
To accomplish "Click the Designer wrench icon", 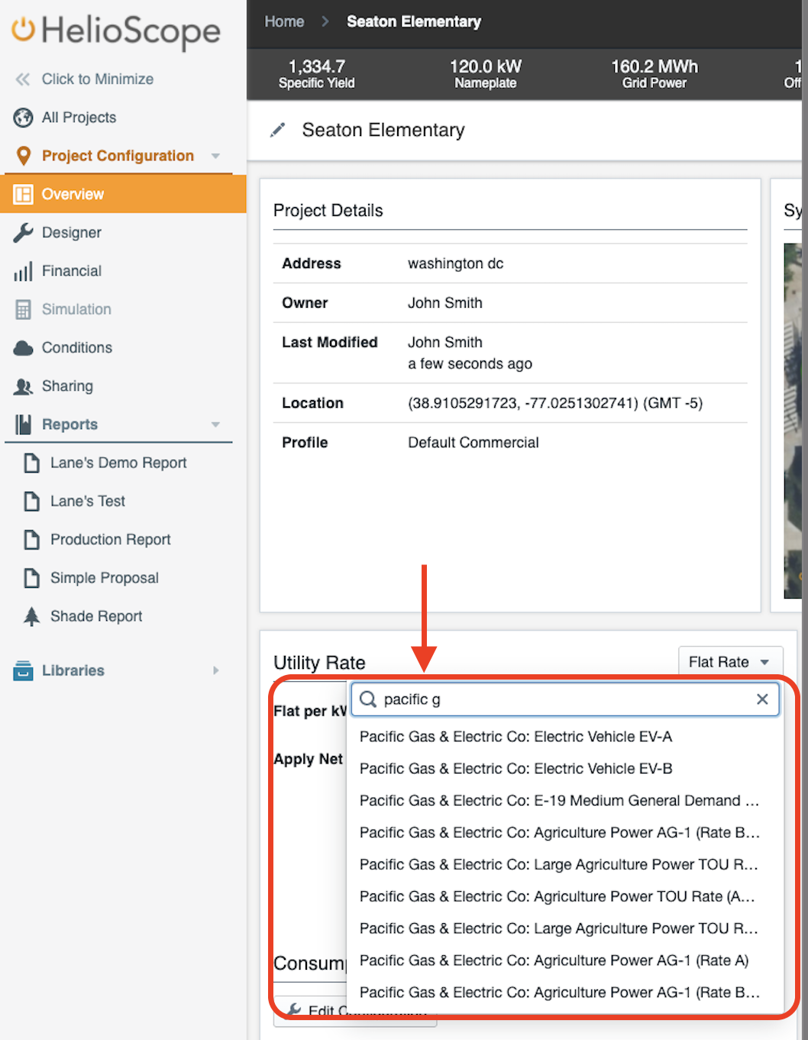I will (24, 232).
